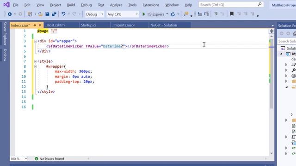Collapse the div wrapper code block

tap(36, 41)
